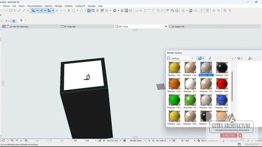This screenshot has height=147, width=262.
Task: Click the scissors split tool icon
Action: pyautogui.click(x=136, y=11)
